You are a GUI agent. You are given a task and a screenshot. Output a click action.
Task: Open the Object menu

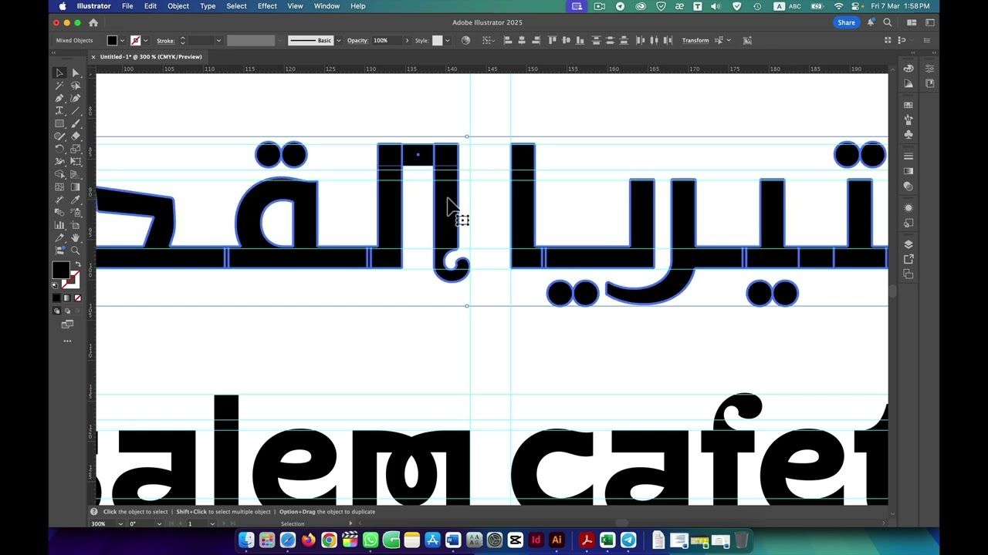[x=178, y=6]
